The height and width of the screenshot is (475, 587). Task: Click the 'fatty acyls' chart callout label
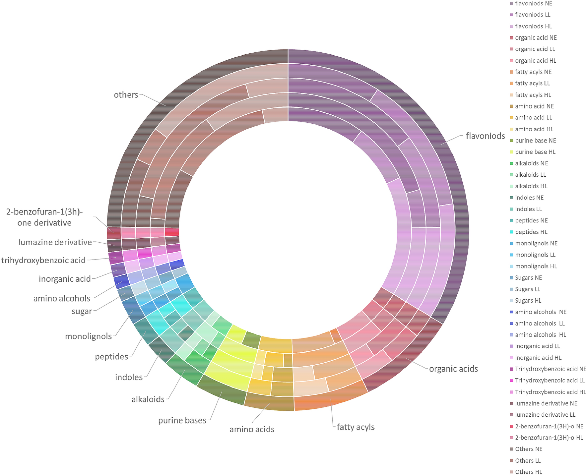(x=356, y=427)
